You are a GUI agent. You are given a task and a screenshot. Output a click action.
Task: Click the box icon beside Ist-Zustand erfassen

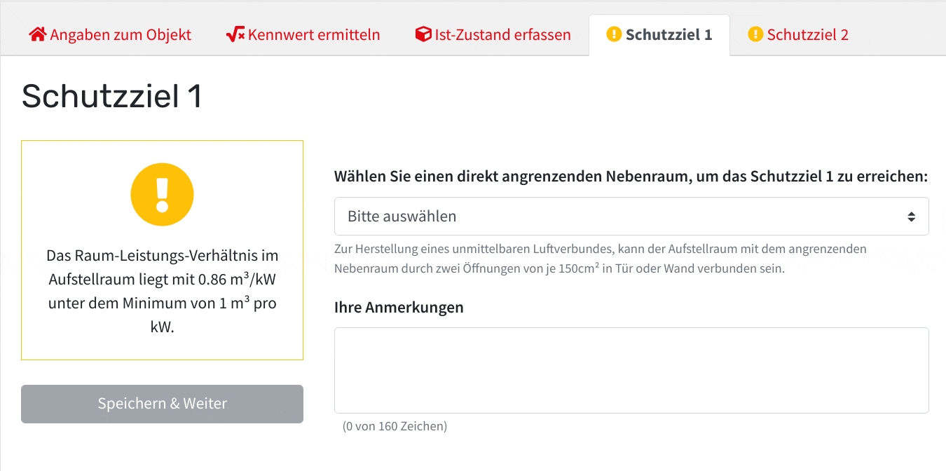click(423, 34)
